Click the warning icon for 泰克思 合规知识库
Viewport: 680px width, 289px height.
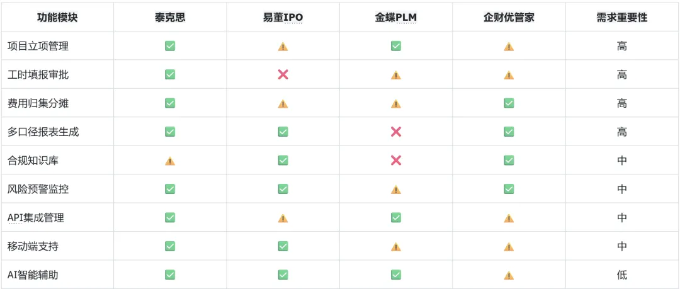pyautogui.click(x=170, y=161)
